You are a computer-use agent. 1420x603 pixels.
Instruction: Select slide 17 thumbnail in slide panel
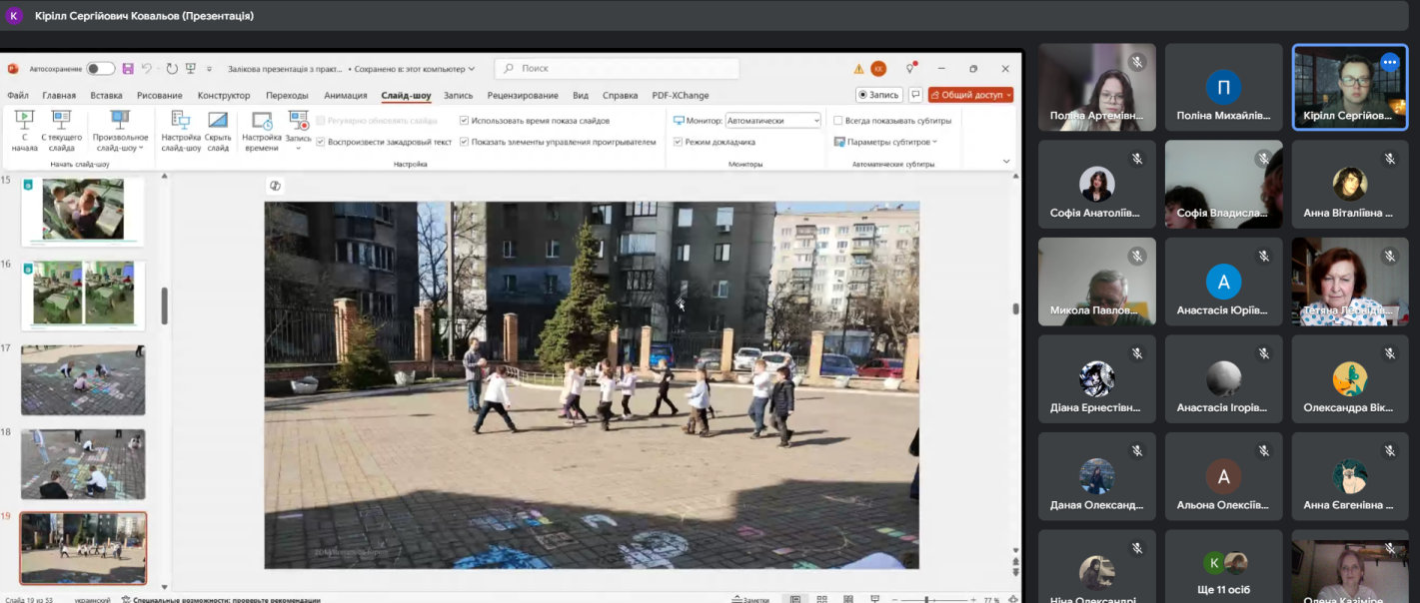tap(83, 380)
